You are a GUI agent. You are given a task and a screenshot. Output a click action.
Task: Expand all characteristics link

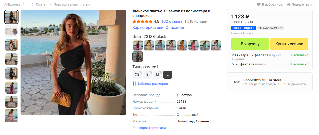pyautogui.click(x=149, y=128)
